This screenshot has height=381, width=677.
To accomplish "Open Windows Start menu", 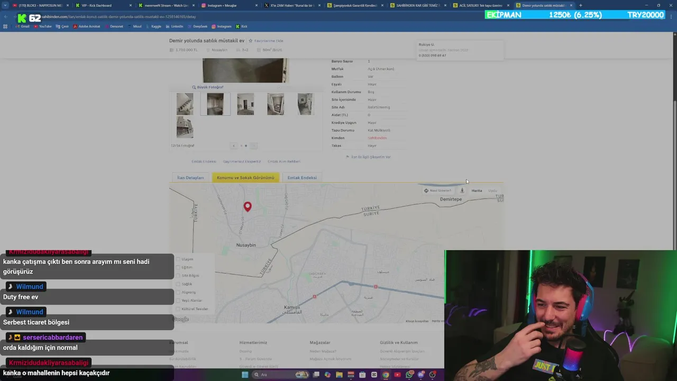I will click(245, 375).
